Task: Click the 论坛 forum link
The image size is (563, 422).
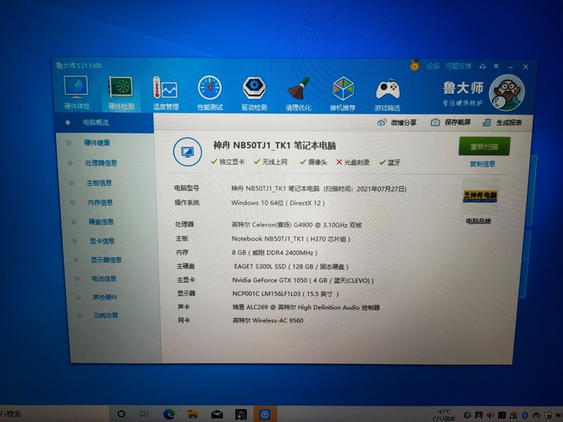Action: pos(432,66)
